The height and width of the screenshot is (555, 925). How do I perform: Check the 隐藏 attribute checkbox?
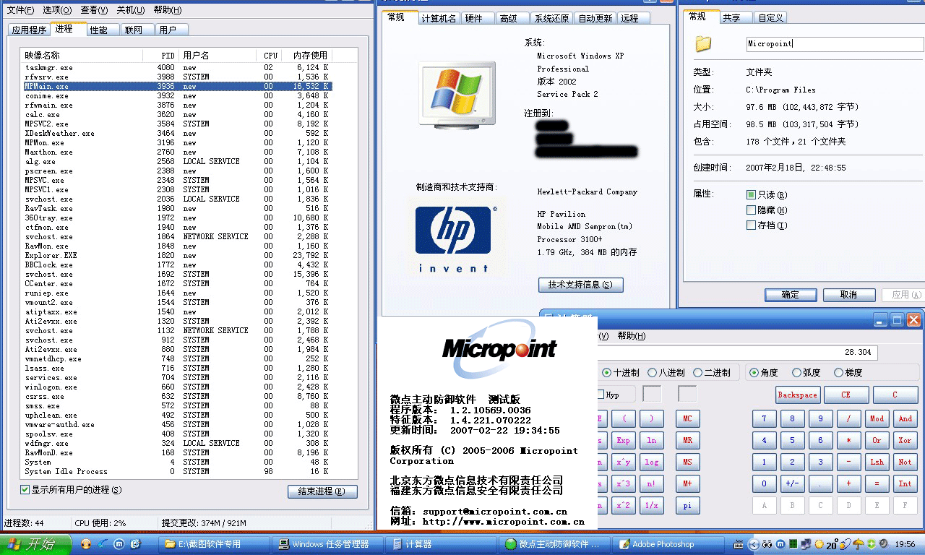(x=752, y=210)
